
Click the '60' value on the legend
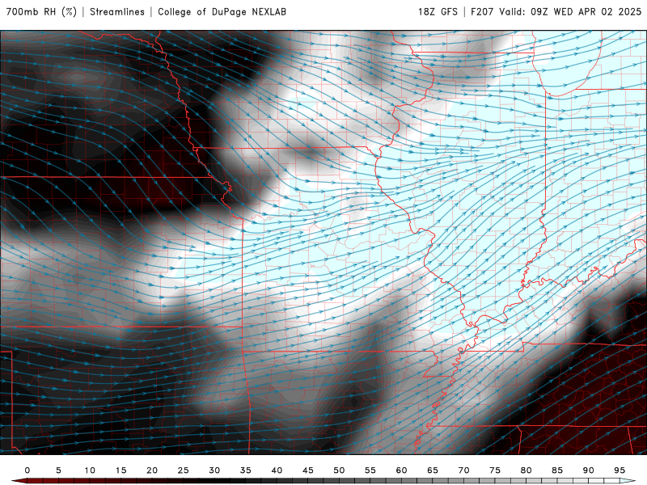click(401, 470)
